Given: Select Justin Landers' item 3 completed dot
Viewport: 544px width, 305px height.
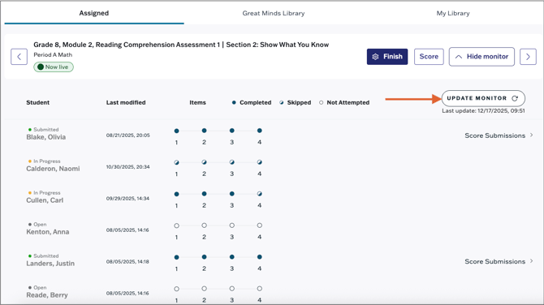Looking at the screenshot, I should (x=231, y=257).
